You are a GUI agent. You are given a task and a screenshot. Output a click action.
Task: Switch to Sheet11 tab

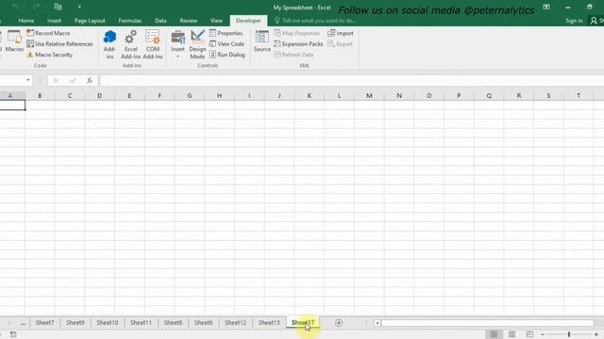pos(141,323)
